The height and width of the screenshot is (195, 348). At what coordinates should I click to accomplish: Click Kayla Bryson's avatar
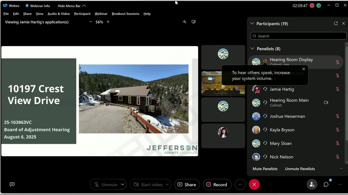coord(256,130)
